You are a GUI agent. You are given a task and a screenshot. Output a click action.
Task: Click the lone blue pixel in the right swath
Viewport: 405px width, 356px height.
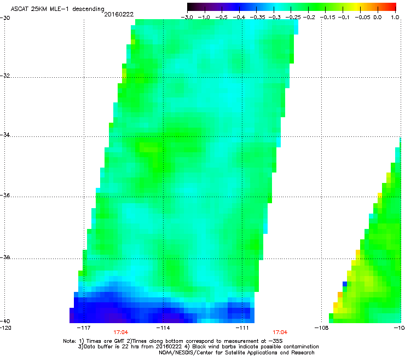pos(345,284)
